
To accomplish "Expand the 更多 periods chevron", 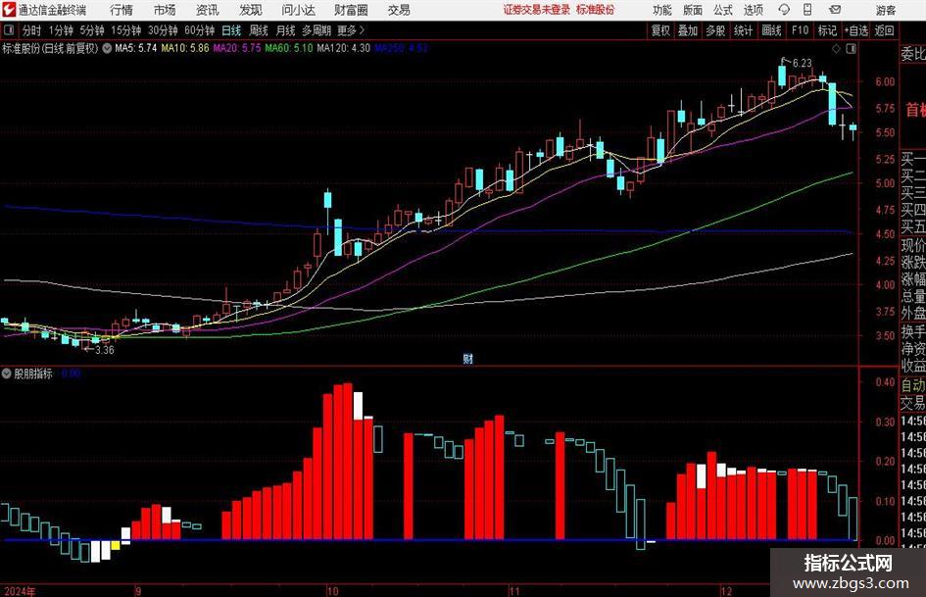I will tap(362, 30).
